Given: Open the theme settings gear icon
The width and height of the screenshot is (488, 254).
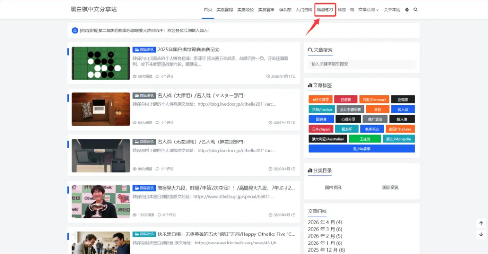Looking at the screenshot, I should pyautogui.click(x=407, y=10).
